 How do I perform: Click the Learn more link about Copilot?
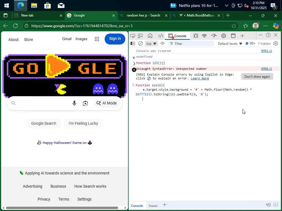click(200, 78)
